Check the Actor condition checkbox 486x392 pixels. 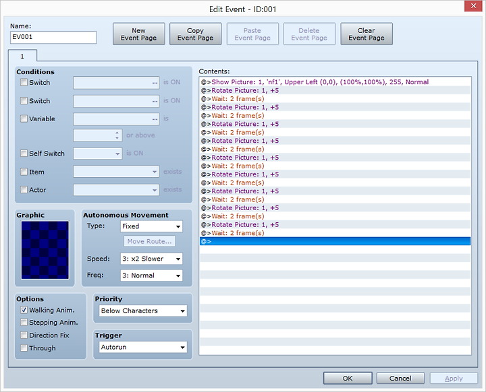click(x=24, y=190)
